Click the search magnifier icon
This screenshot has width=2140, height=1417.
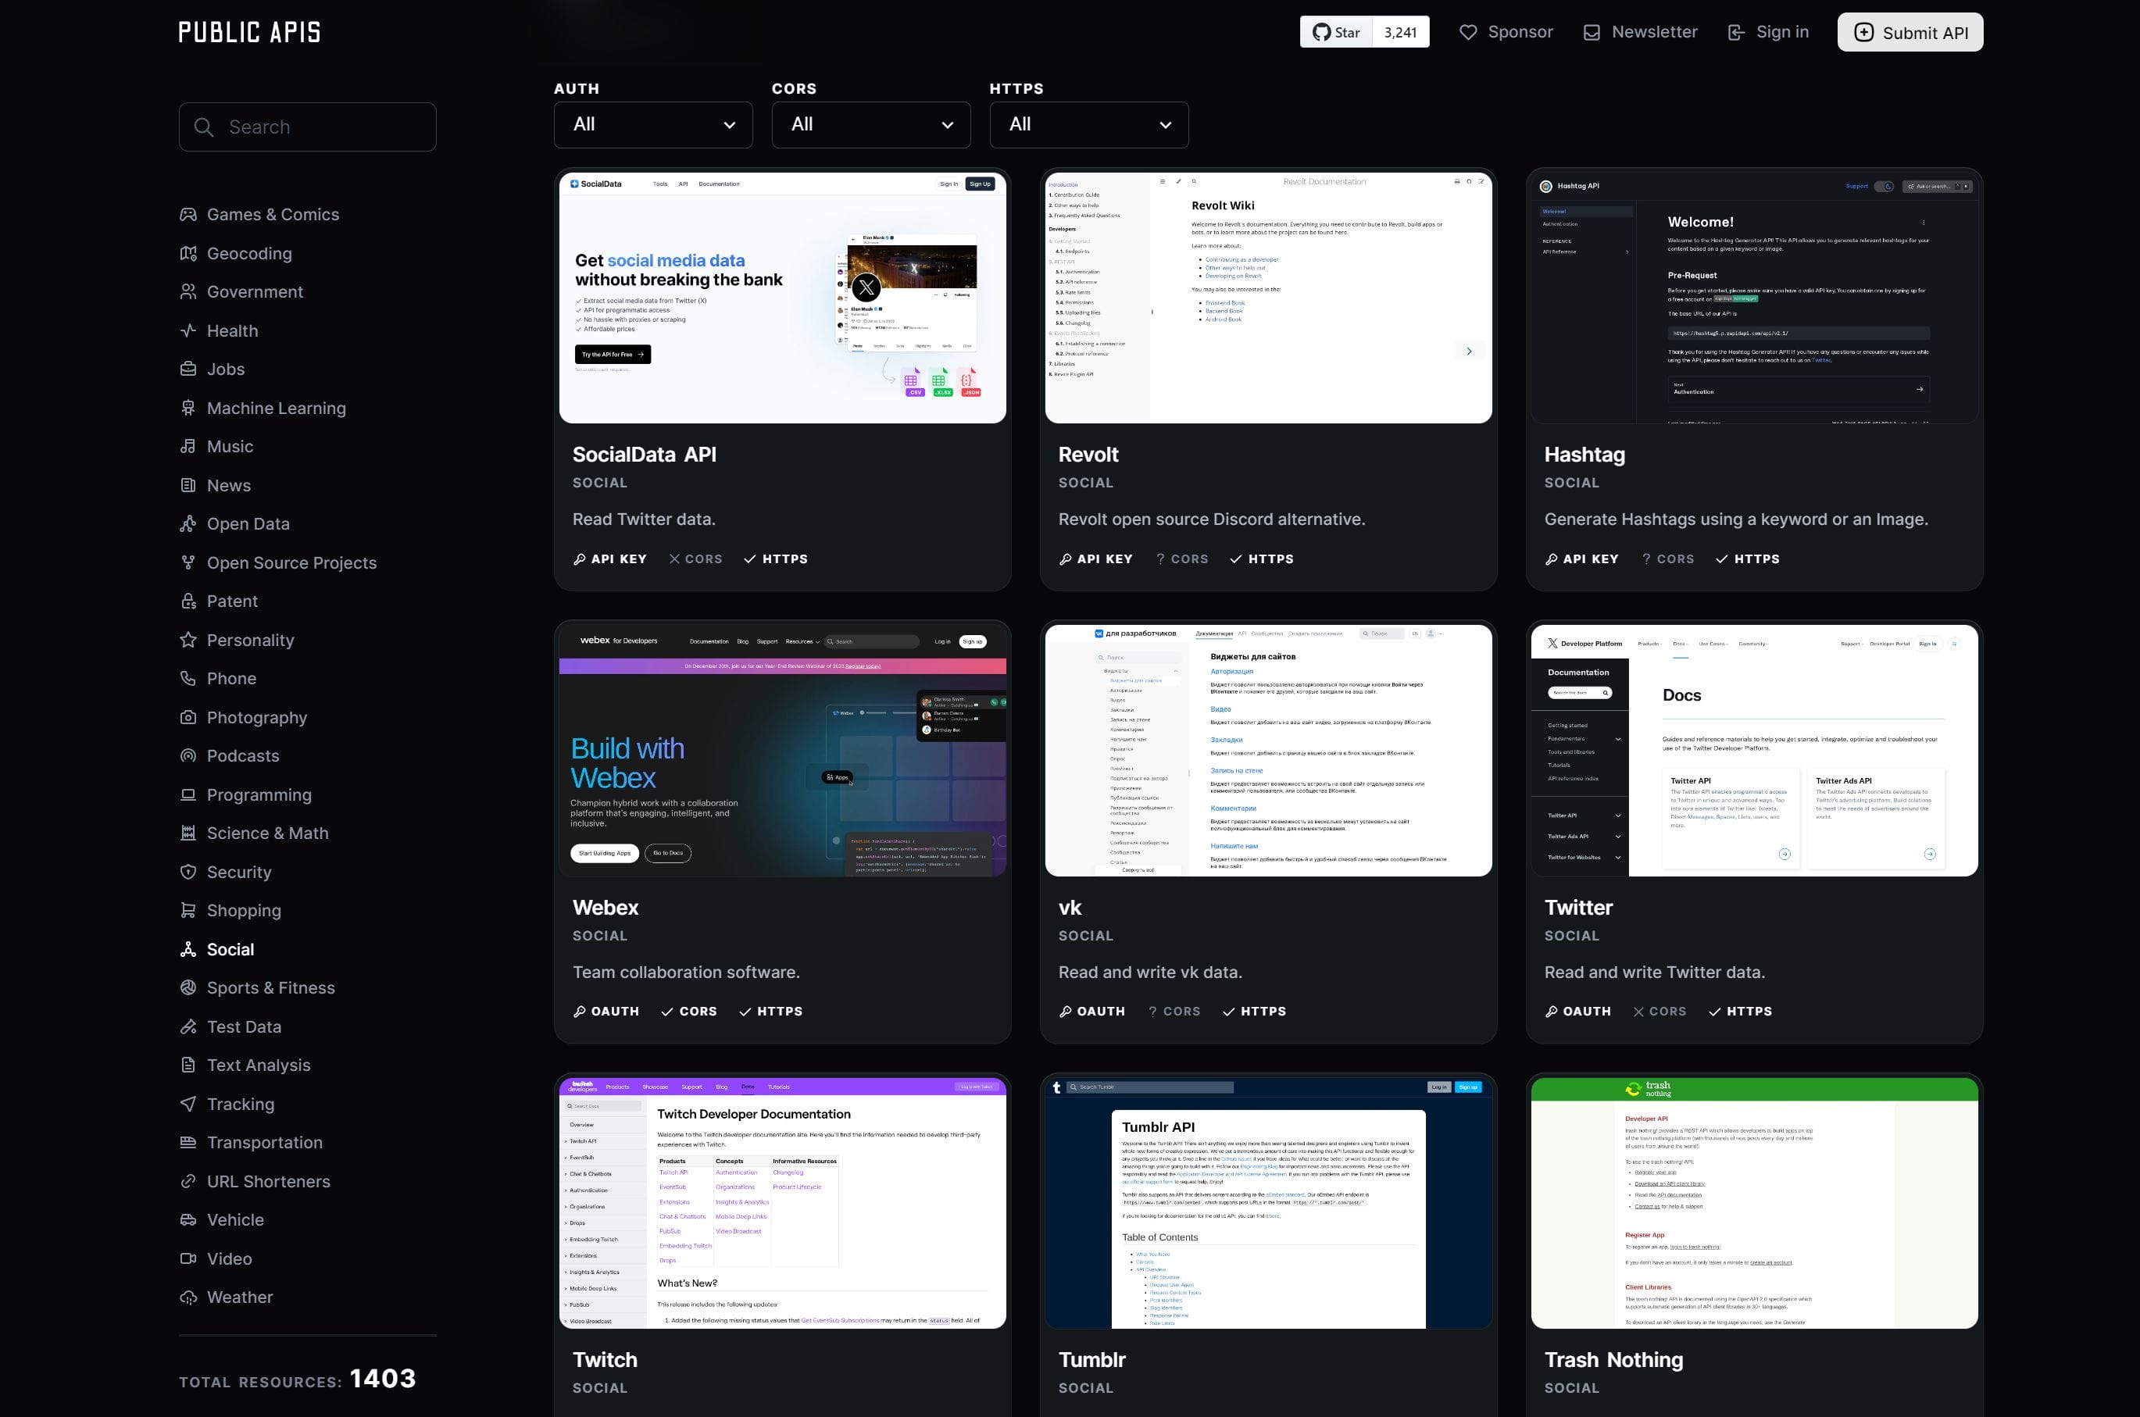pyautogui.click(x=204, y=127)
